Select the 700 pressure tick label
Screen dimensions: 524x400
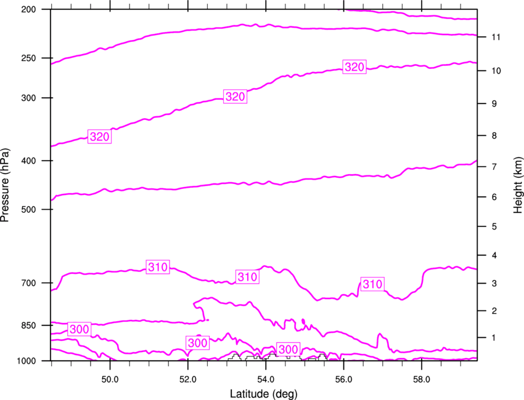click(x=29, y=283)
